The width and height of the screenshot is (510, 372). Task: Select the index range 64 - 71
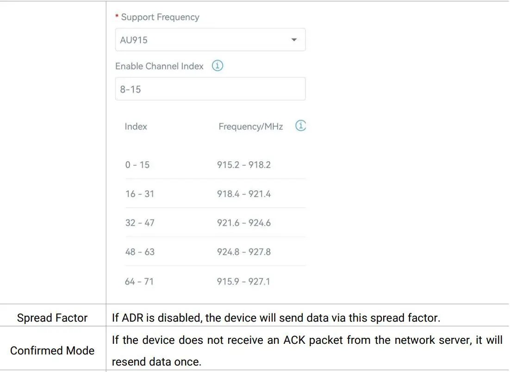(139, 281)
